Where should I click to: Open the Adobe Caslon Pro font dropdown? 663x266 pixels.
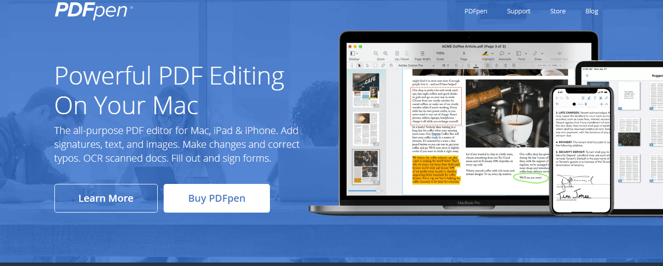416,65
